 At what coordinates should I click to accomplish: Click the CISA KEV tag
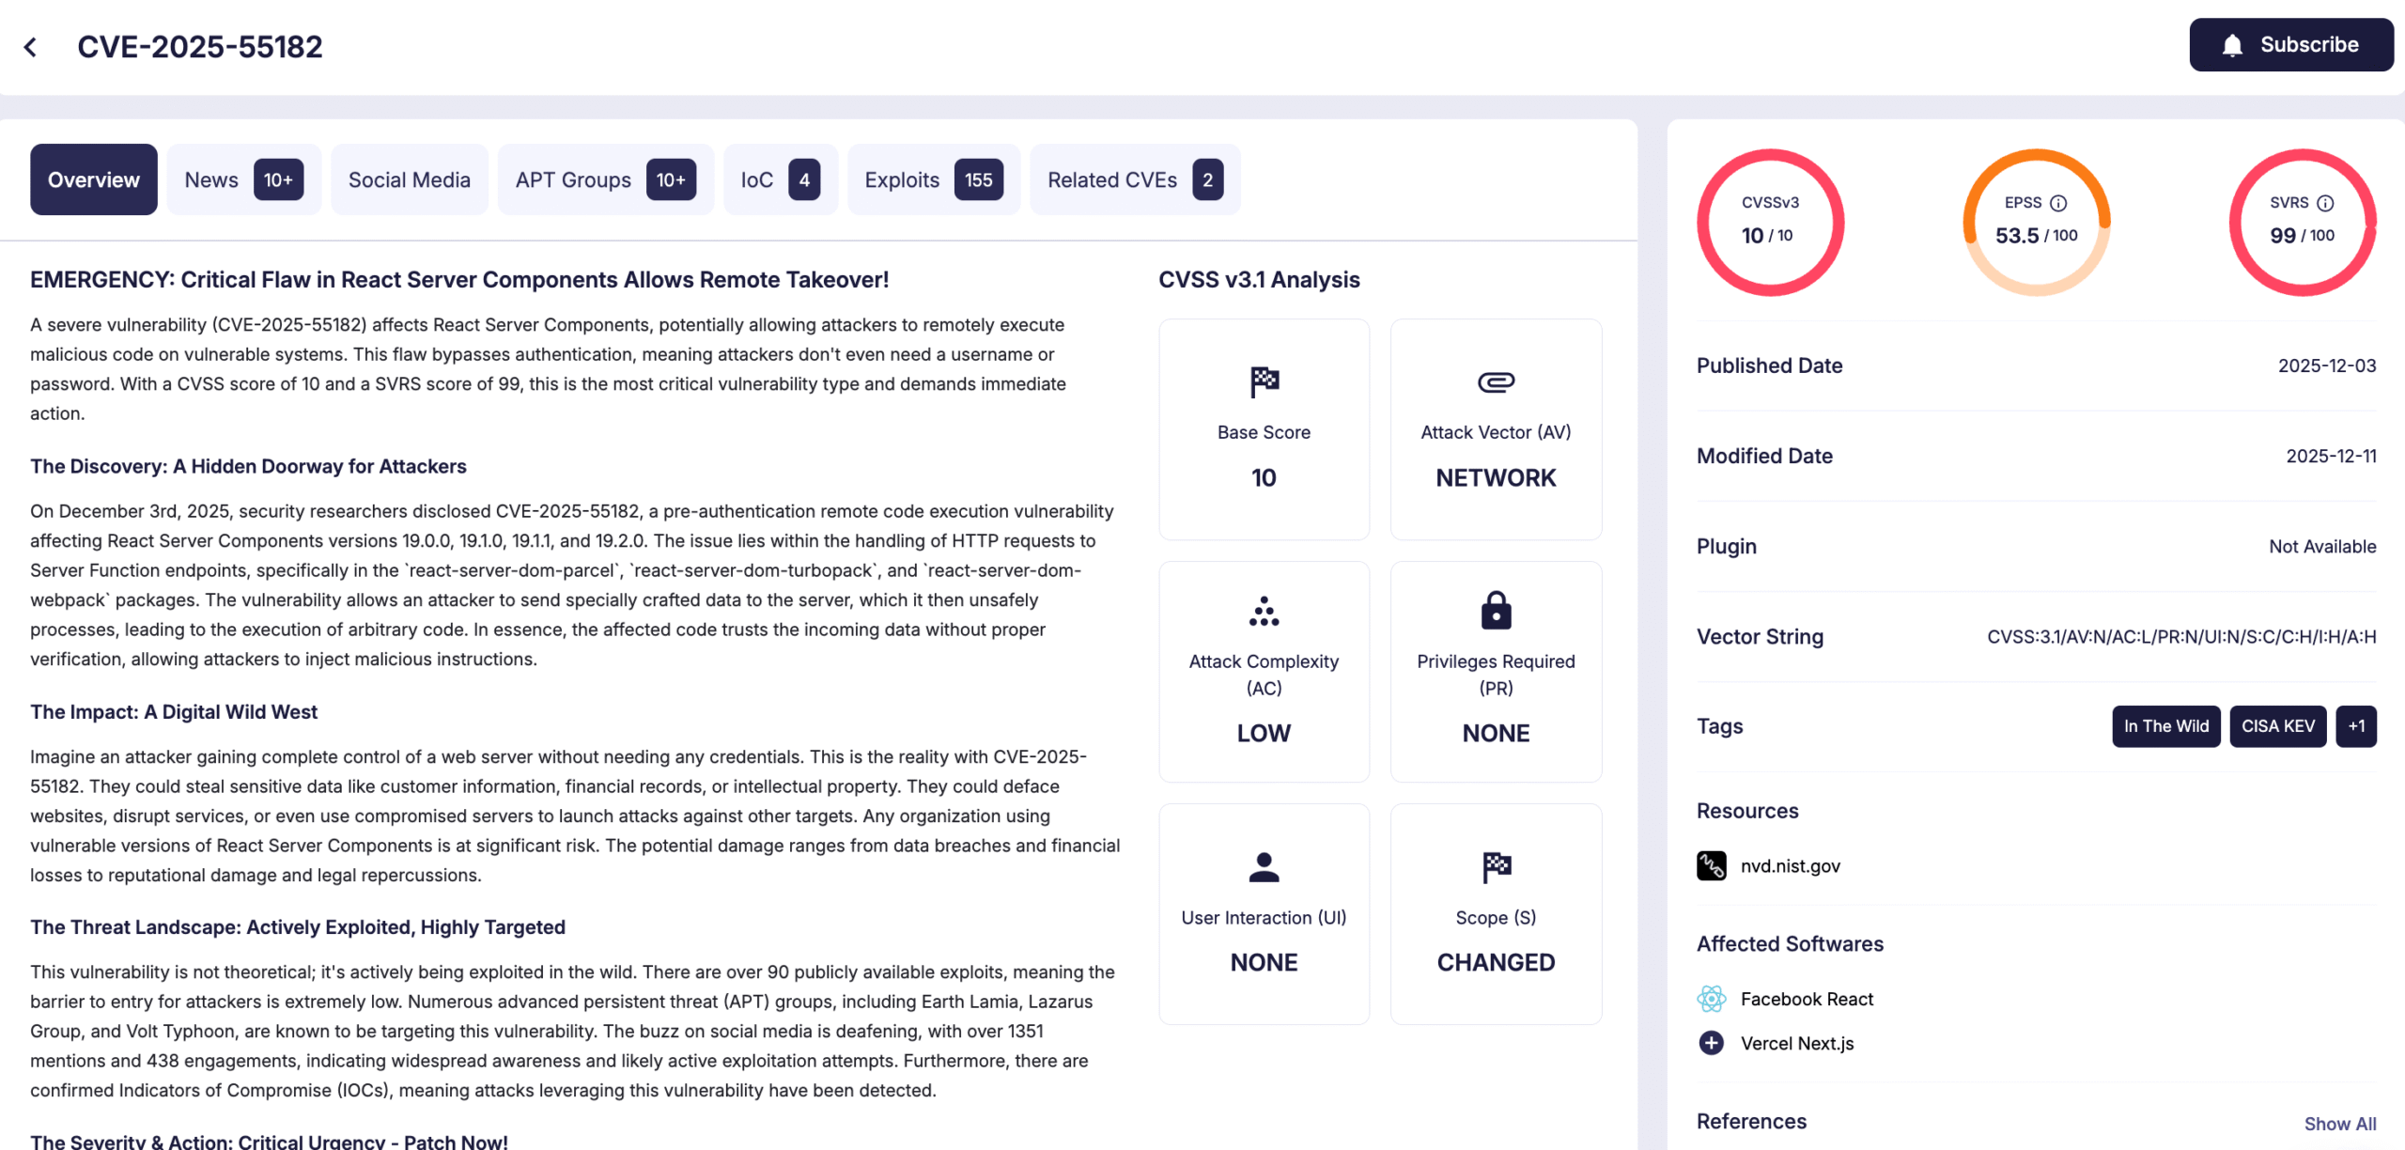[2277, 726]
